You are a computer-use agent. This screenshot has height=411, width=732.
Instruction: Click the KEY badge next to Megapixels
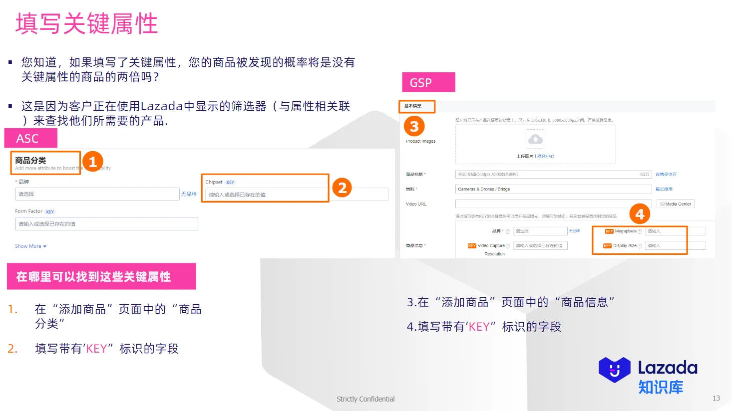tap(609, 231)
